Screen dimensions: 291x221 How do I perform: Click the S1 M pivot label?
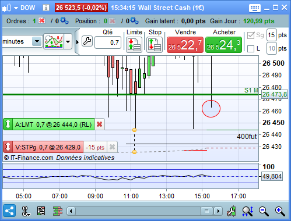(251, 90)
